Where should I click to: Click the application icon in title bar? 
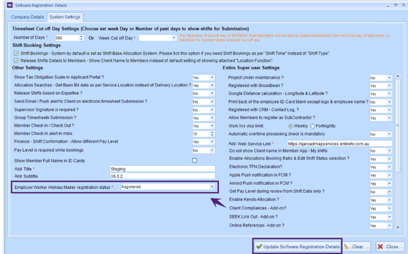[x=9, y=5]
